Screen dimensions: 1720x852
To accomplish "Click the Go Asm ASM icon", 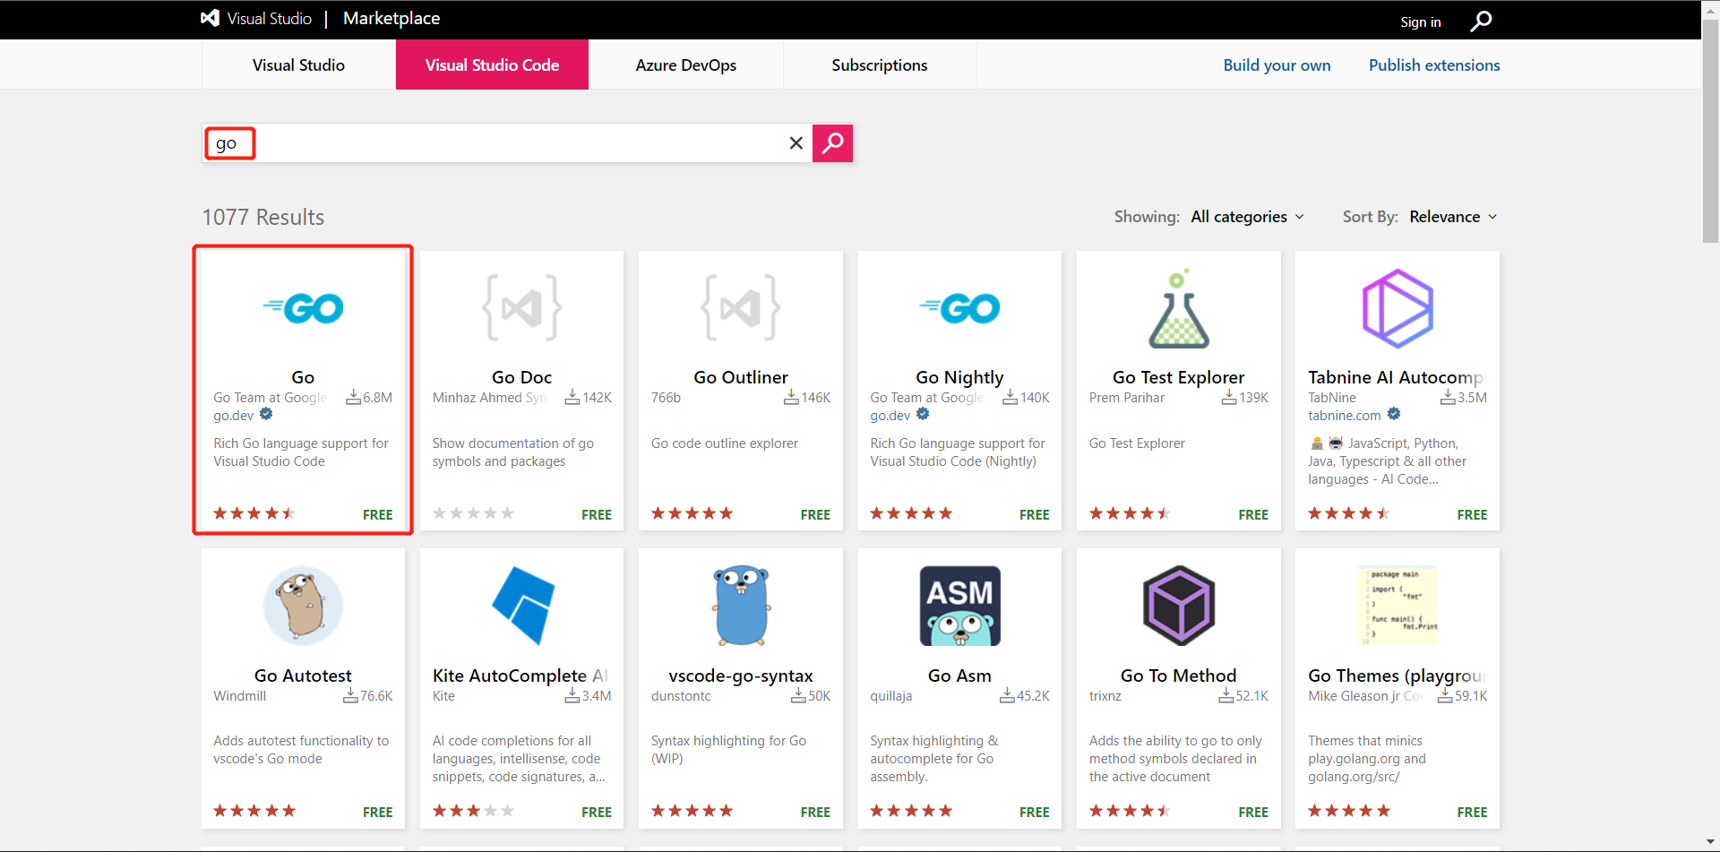I will [959, 606].
